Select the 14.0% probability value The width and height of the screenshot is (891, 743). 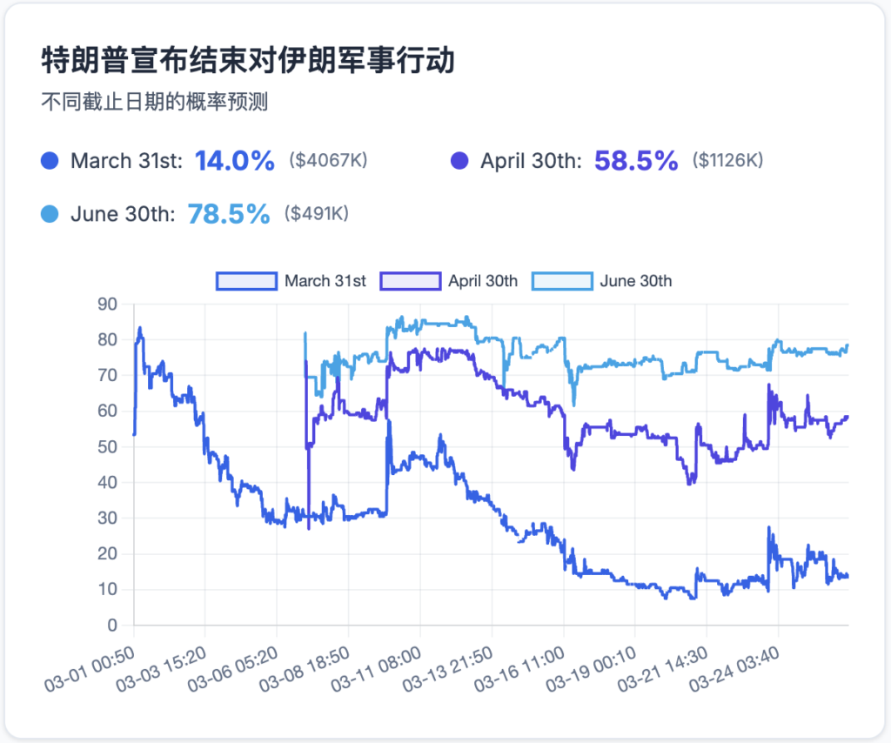click(x=235, y=160)
